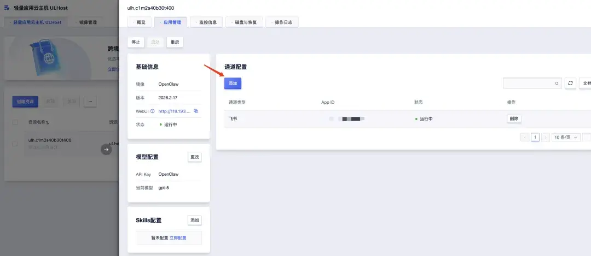Click 更改 in 模型配置

click(194, 157)
